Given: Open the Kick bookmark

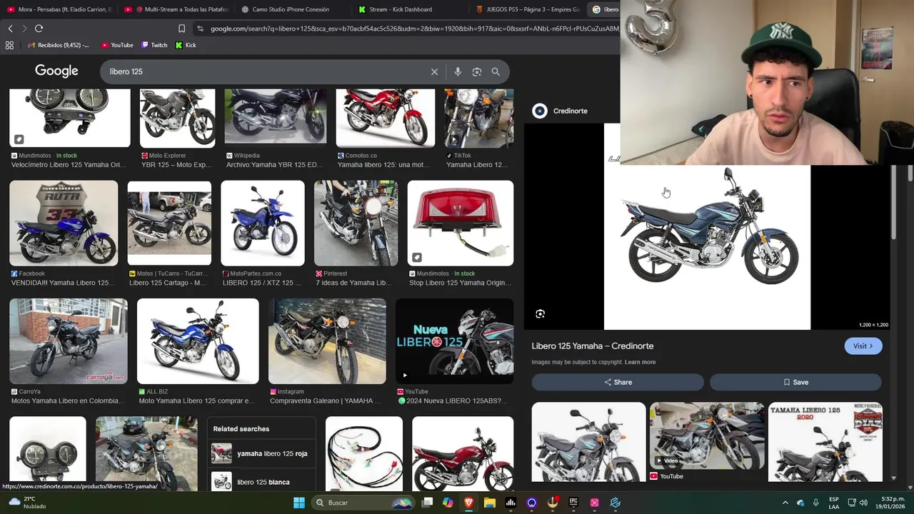Looking at the screenshot, I should (186, 45).
